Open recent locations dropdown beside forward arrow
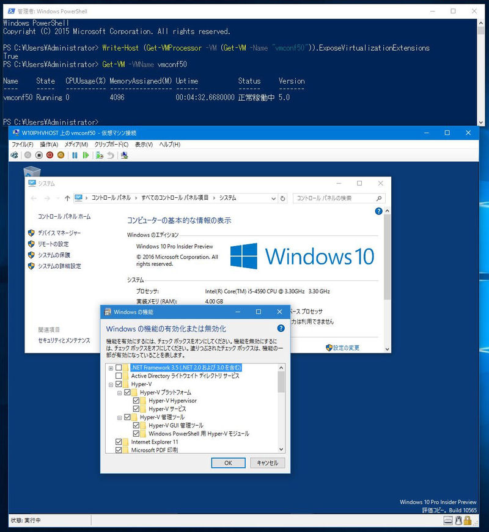The height and width of the screenshot is (532, 489). tap(57, 198)
